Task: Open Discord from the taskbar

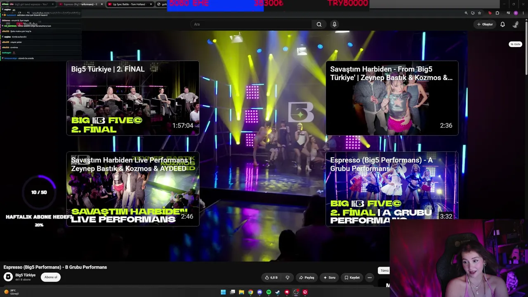Action: 259,292
